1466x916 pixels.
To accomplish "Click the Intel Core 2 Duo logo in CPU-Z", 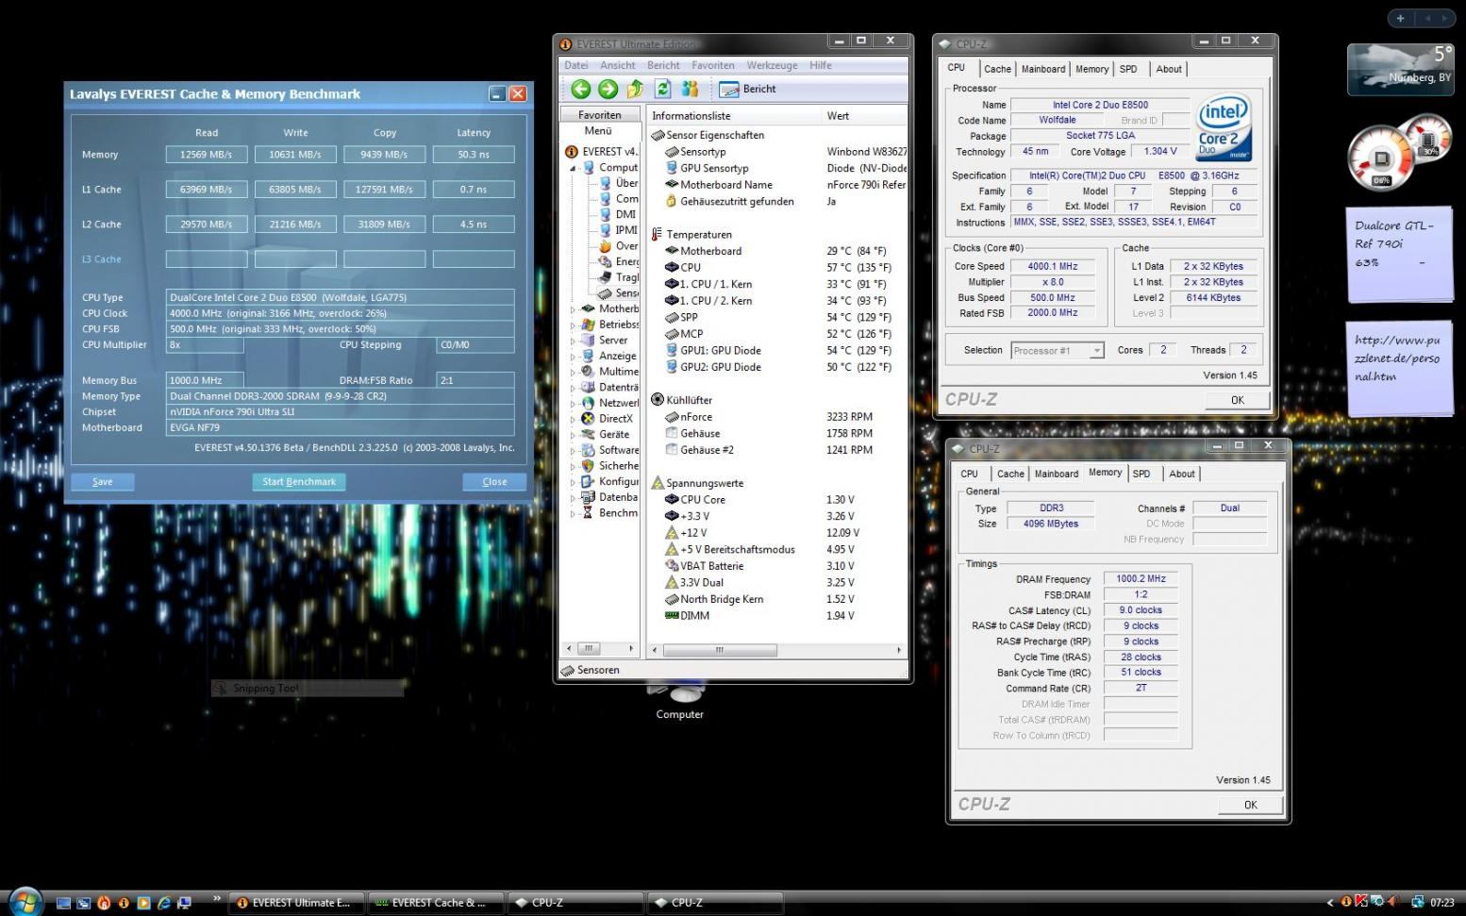I will point(1224,126).
